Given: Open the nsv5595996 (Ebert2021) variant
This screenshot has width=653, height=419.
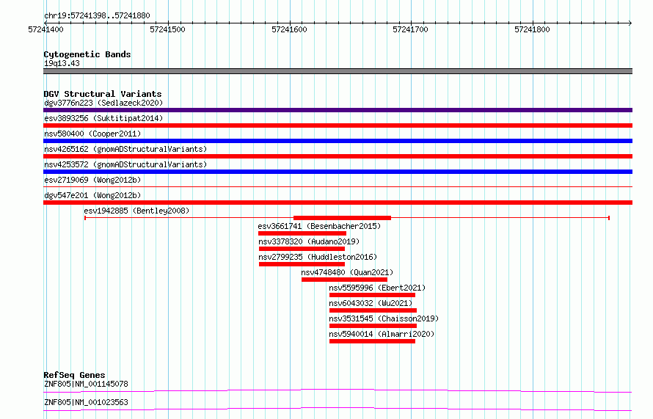Looking at the screenshot, I should [x=377, y=288].
